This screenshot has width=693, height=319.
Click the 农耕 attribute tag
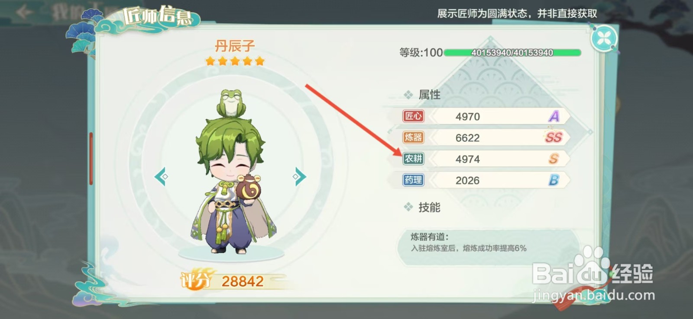coord(413,159)
